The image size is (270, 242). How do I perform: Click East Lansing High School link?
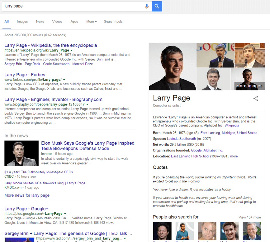(x=190, y=156)
